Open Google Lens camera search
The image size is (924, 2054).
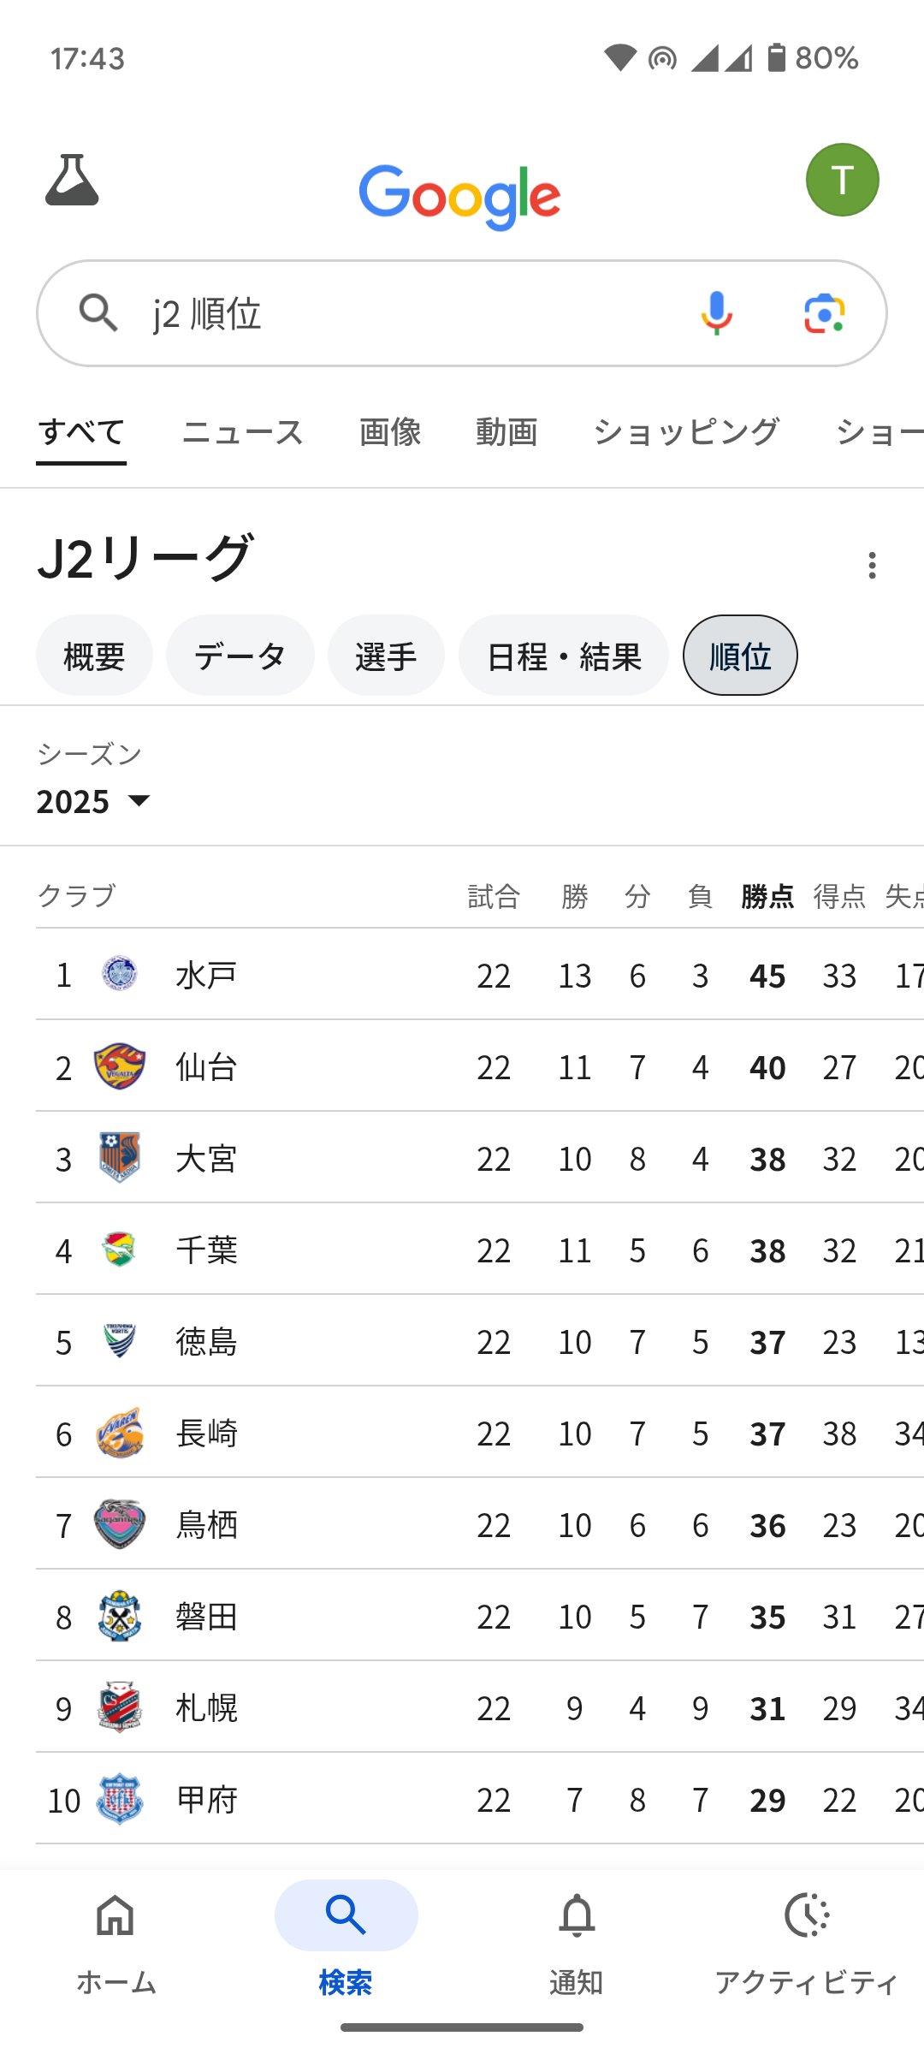click(825, 313)
